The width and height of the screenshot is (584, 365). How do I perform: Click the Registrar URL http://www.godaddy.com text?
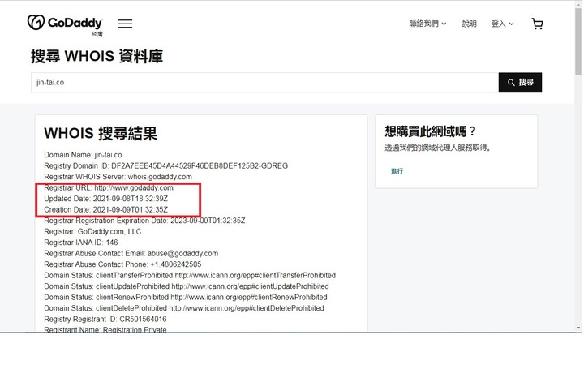coord(109,187)
